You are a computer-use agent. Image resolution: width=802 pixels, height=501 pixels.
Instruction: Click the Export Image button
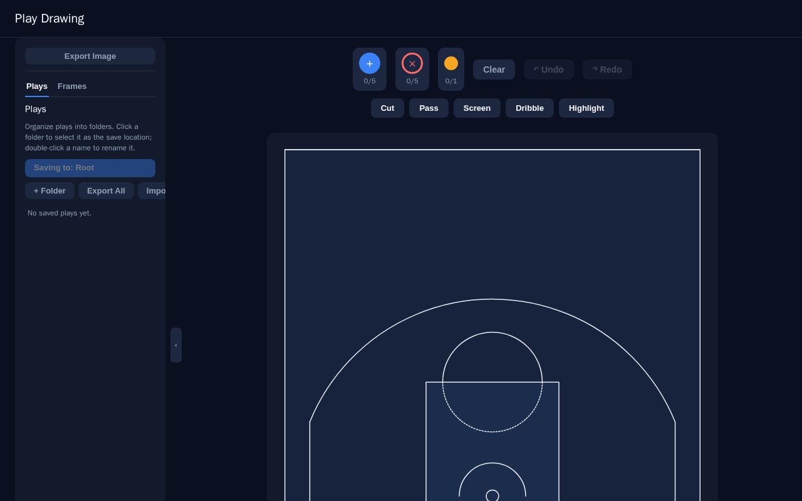tap(90, 56)
